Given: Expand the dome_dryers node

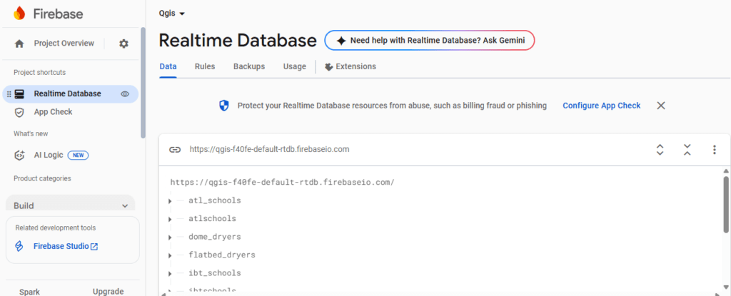Looking at the screenshot, I should click(x=170, y=238).
